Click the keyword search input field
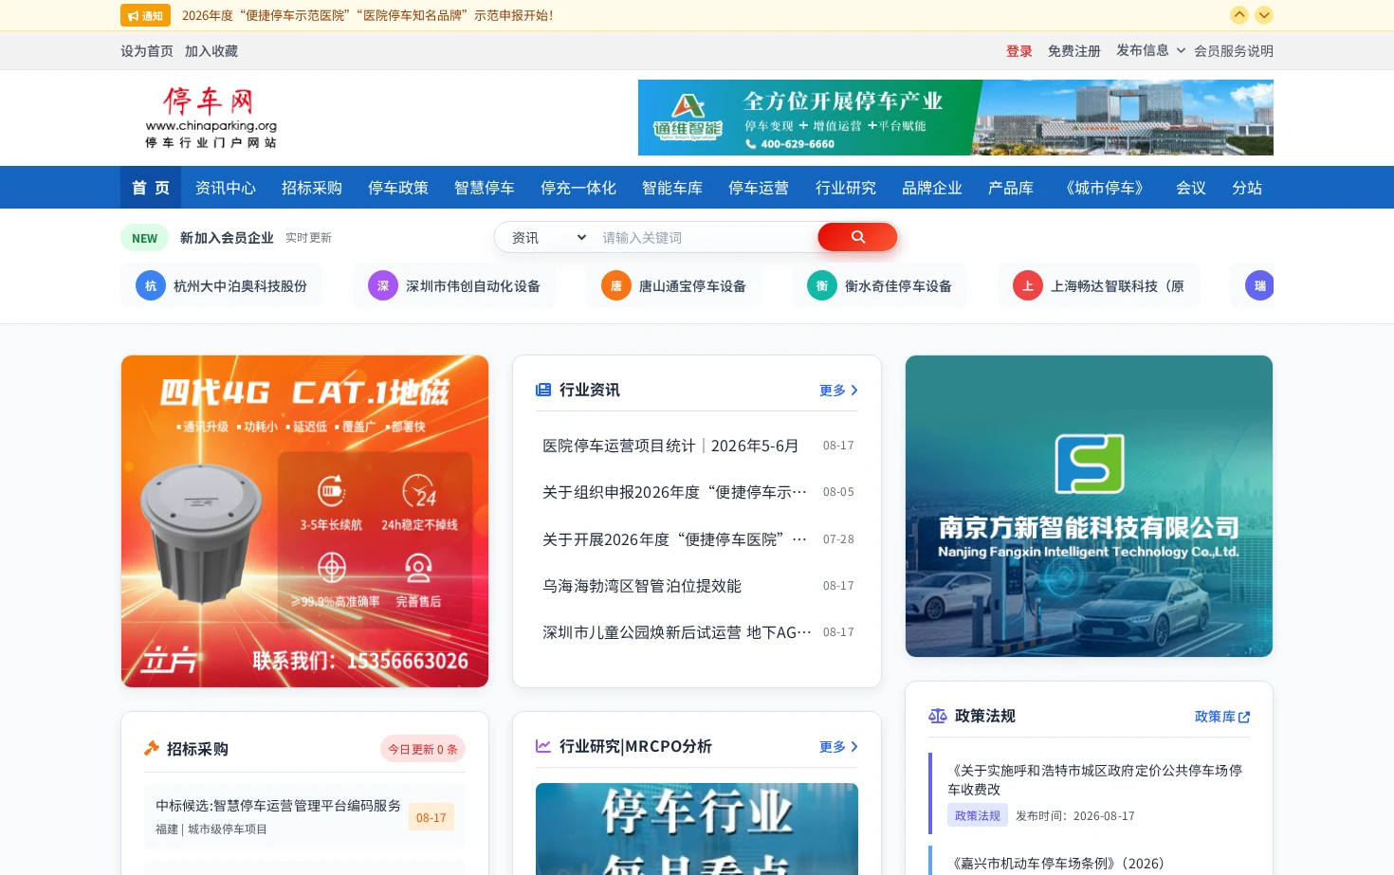This screenshot has height=875, width=1394. click(706, 238)
